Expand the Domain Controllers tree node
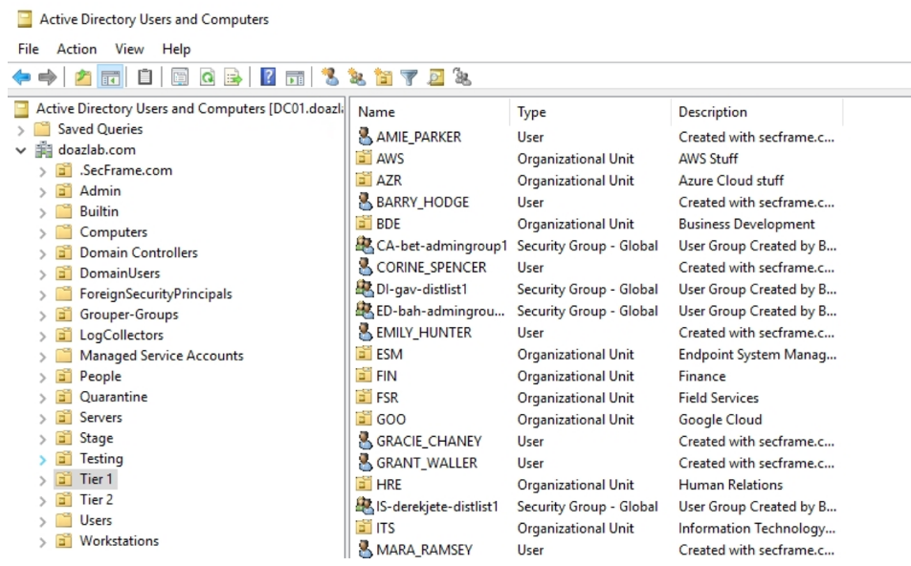This screenshot has height=566, width=911. [x=42, y=253]
